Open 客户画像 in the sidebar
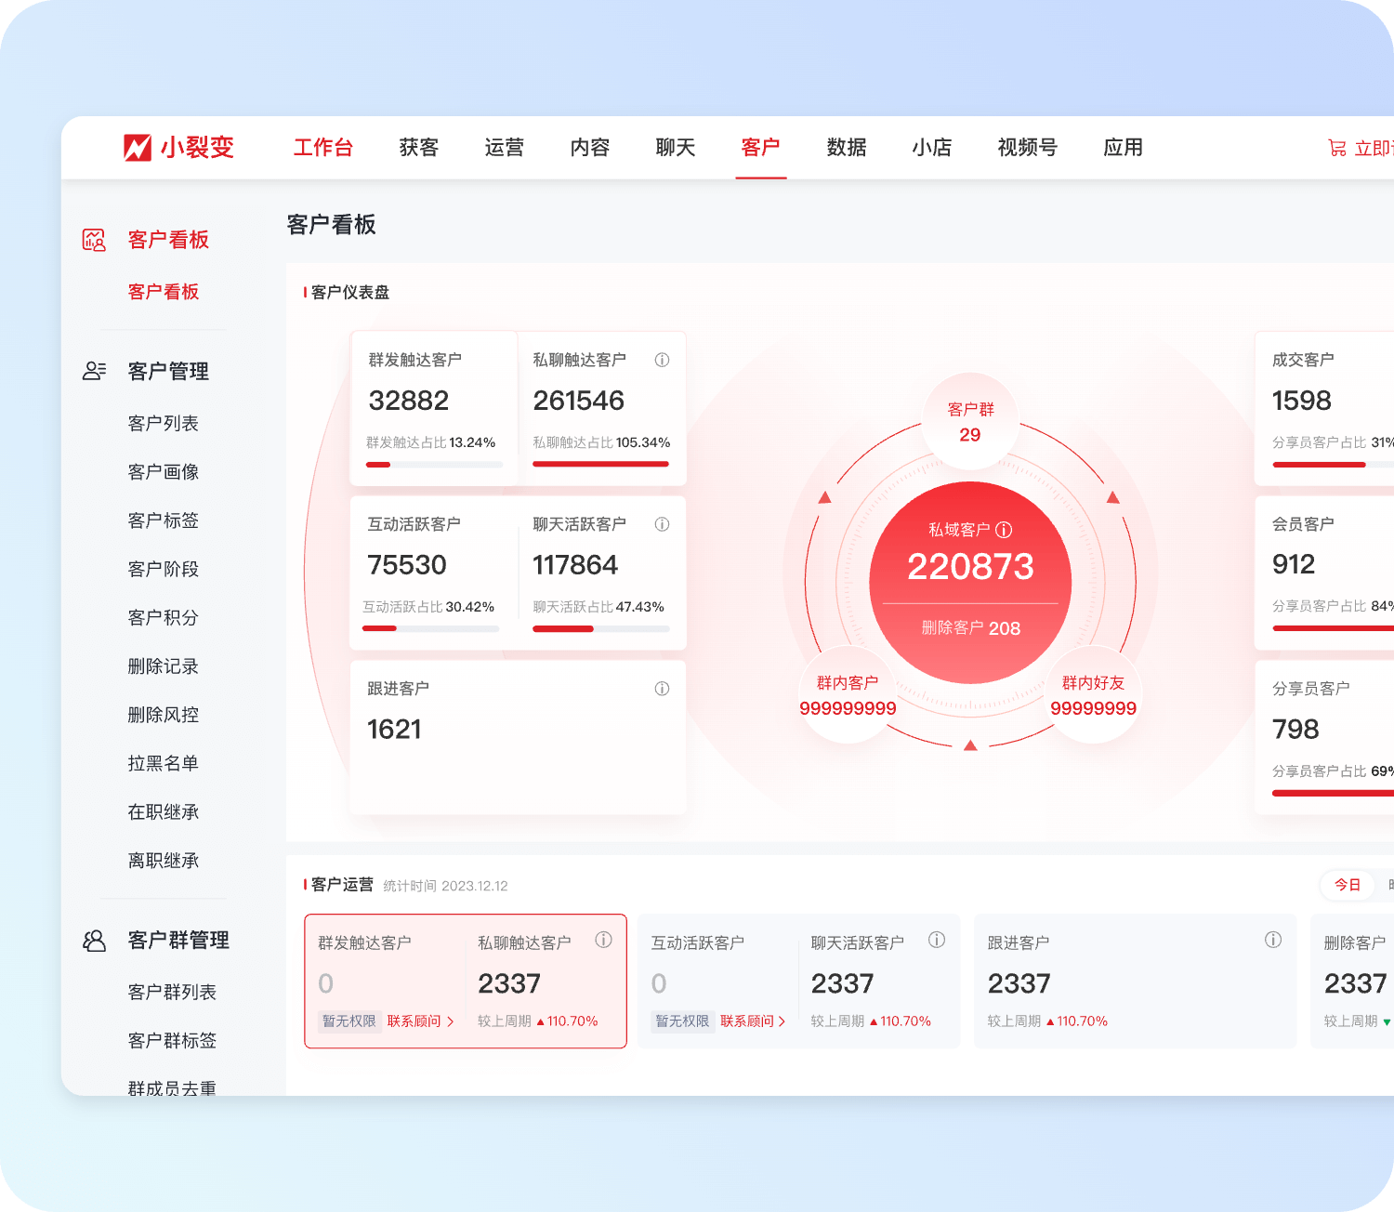 click(164, 472)
